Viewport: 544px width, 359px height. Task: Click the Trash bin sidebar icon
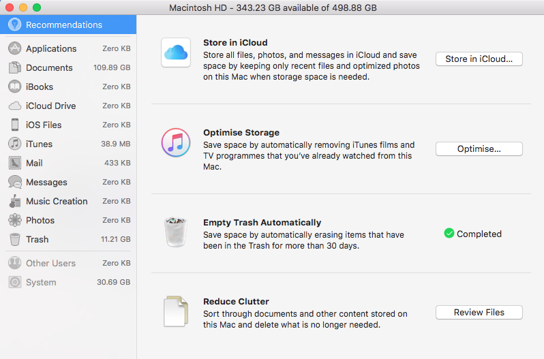pyautogui.click(x=14, y=239)
